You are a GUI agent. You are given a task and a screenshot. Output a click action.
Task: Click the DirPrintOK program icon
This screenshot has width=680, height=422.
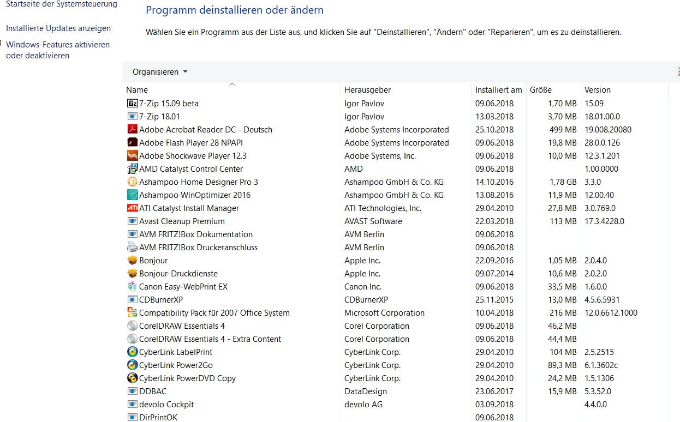pyautogui.click(x=132, y=417)
